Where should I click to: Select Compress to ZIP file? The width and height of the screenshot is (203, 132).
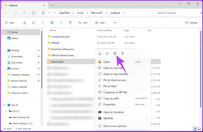click(123, 92)
